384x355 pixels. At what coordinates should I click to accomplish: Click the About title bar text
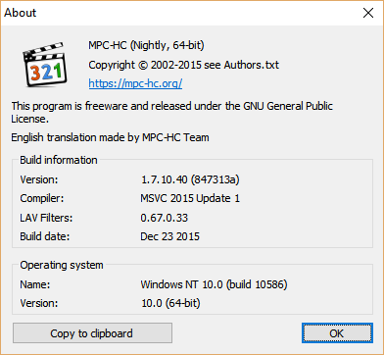click(x=21, y=13)
